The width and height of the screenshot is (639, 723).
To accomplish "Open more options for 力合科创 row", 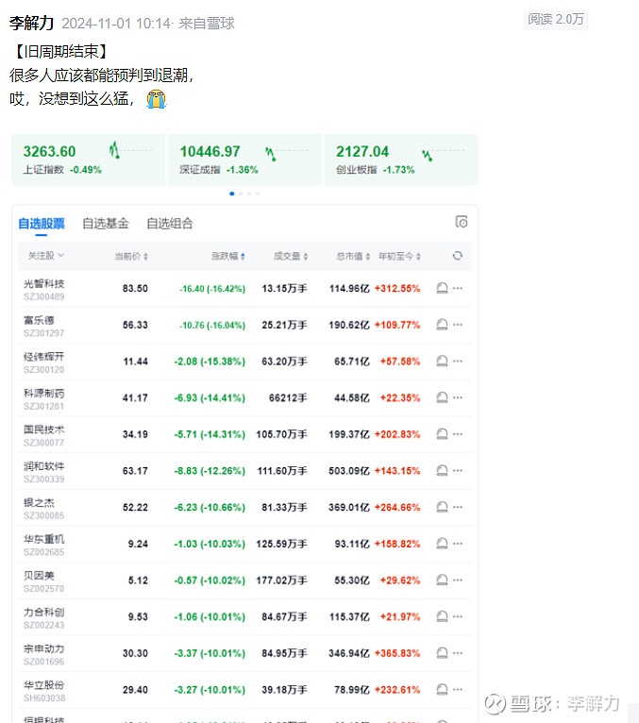I will pyautogui.click(x=458, y=616).
